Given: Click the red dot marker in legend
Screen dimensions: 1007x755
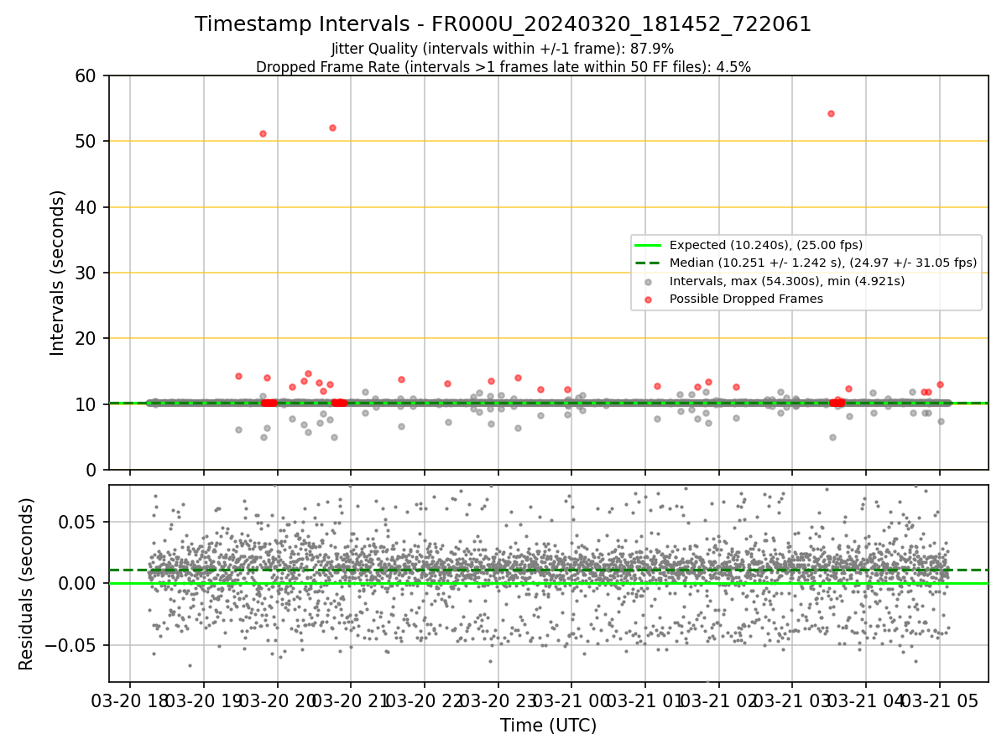Looking at the screenshot, I should point(650,299).
